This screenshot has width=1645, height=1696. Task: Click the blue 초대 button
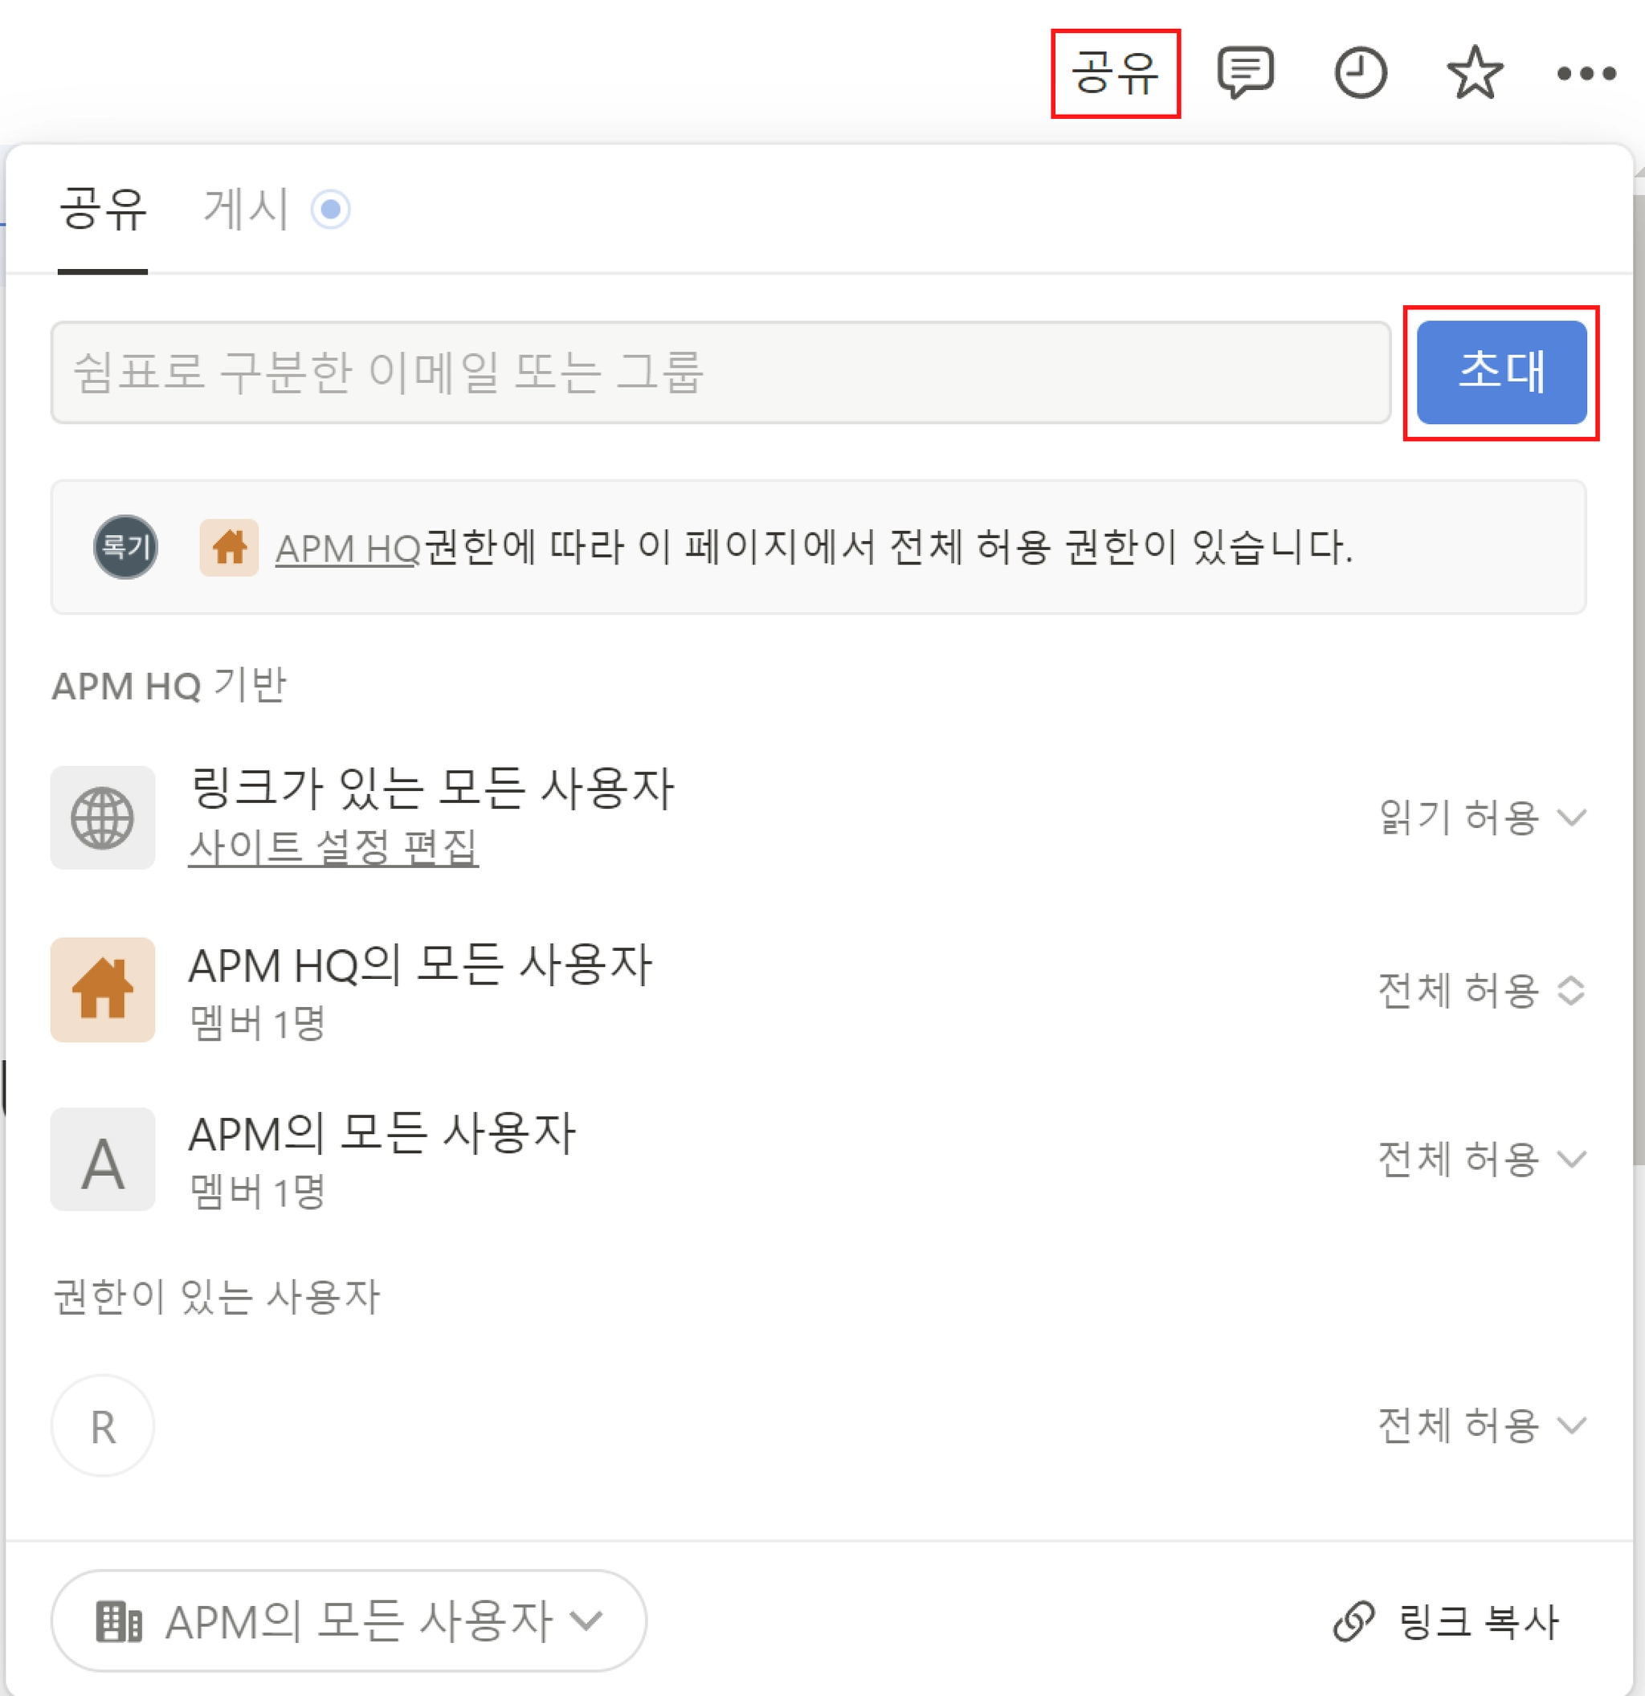tap(1500, 372)
